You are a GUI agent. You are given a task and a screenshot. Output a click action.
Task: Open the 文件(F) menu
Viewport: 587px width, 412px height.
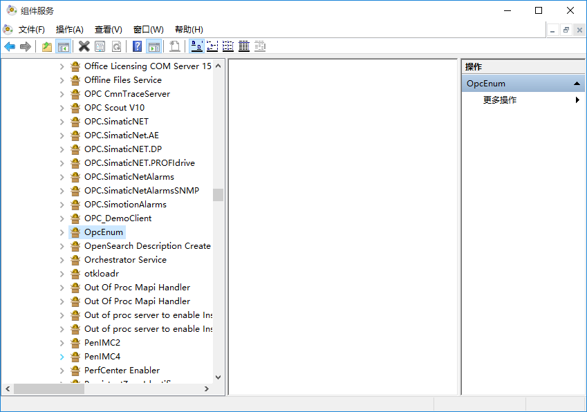(x=31, y=30)
